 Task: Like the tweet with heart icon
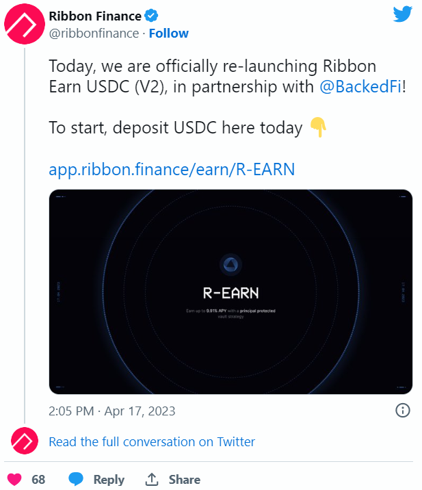14,479
